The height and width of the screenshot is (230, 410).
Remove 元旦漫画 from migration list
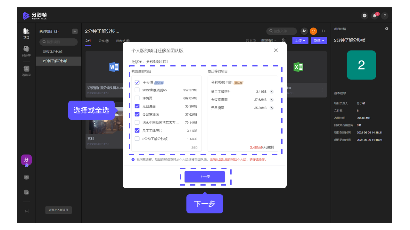[272, 108]
